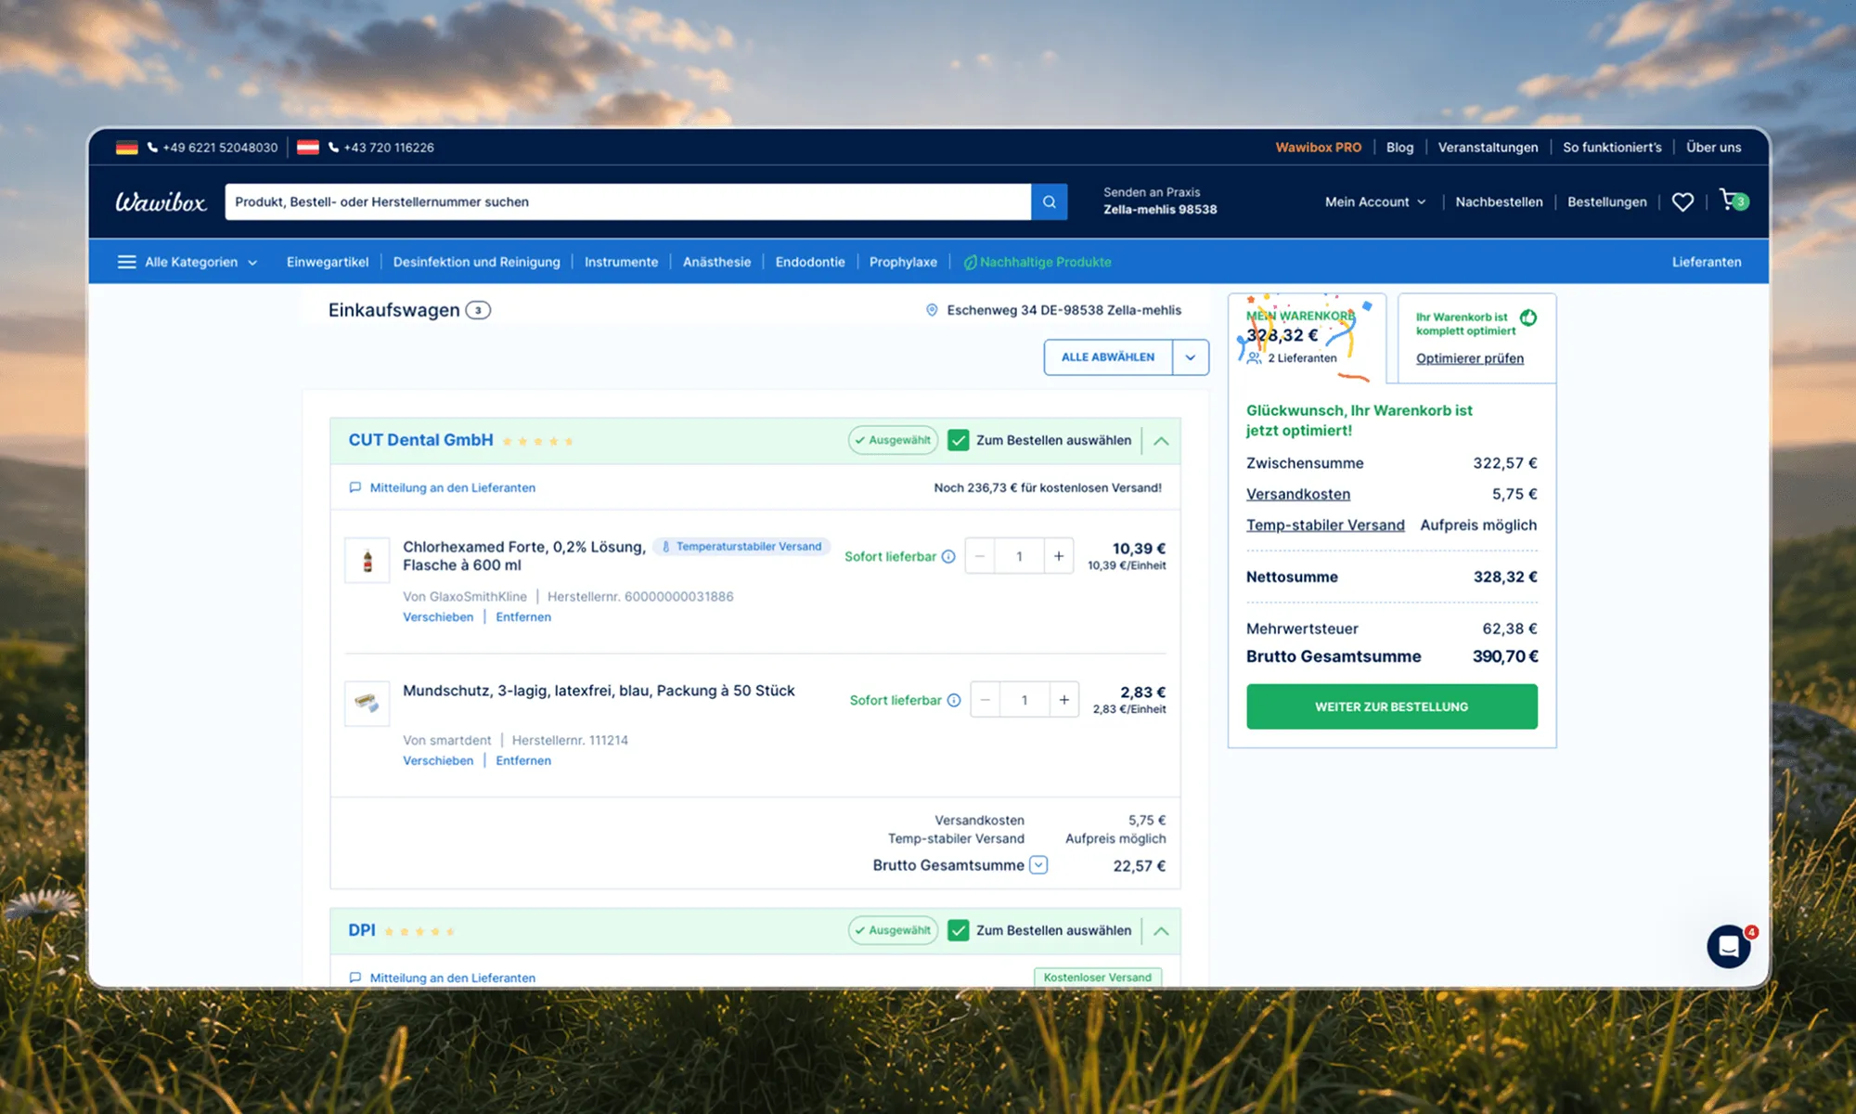Viewport: 1856px width, 1114px height.
Task: Open Veranstaltungen link
Action: (x=1488, y=148)
